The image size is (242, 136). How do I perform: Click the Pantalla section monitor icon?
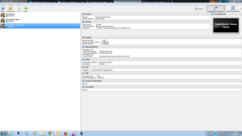(x=83, y=37)
